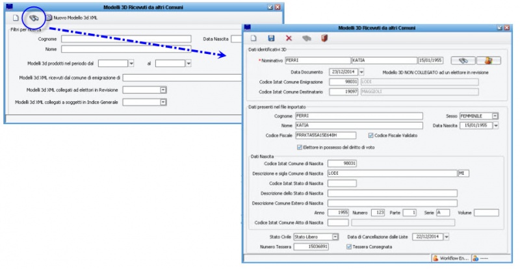Click the Parte field showing 1
Viewport: 520px width, 269px height.
pyautogui.click(x=409, y=212)
